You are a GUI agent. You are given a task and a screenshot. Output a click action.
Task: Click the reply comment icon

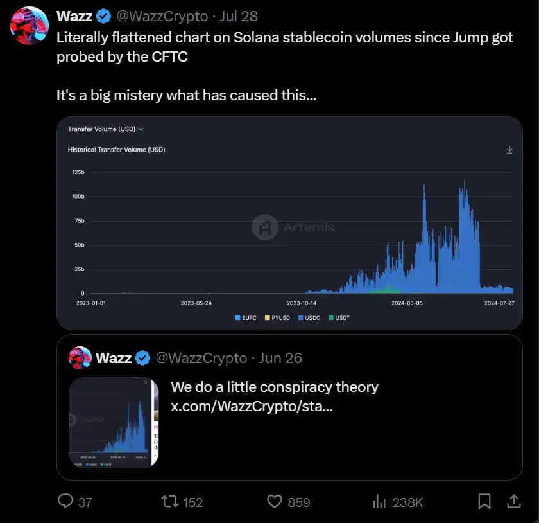(65, 501)
